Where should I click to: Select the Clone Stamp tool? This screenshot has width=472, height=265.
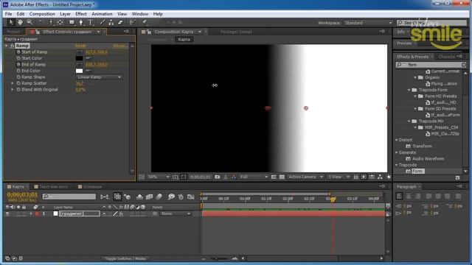point(111,22)
